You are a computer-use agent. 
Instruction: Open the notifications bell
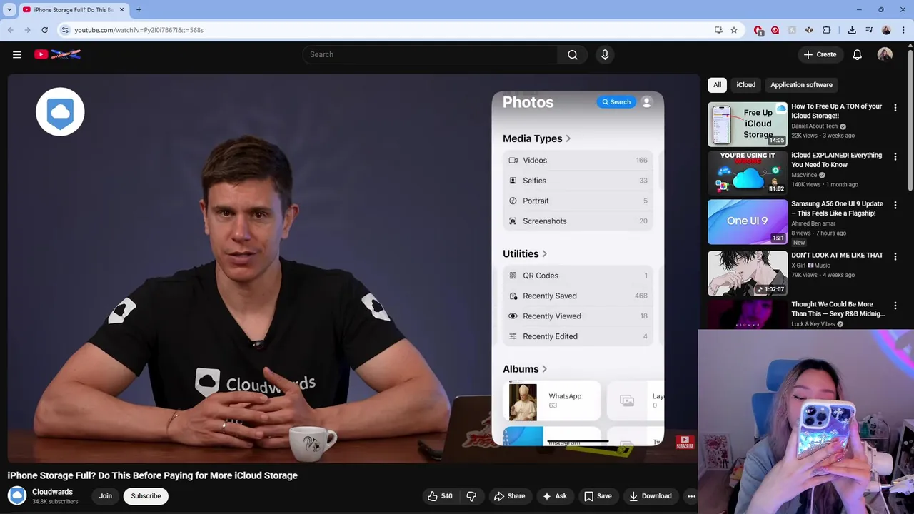[858, 54]
